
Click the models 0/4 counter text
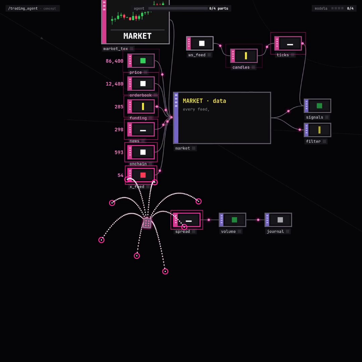pos(350,8)
